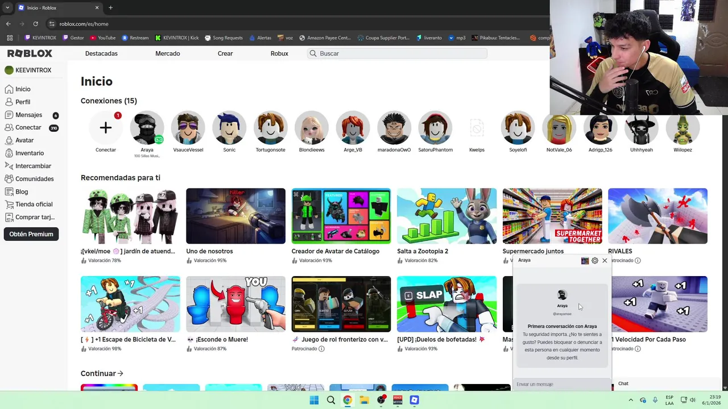Open Chrome apps grid in bookmarks bar

(10, 38)
